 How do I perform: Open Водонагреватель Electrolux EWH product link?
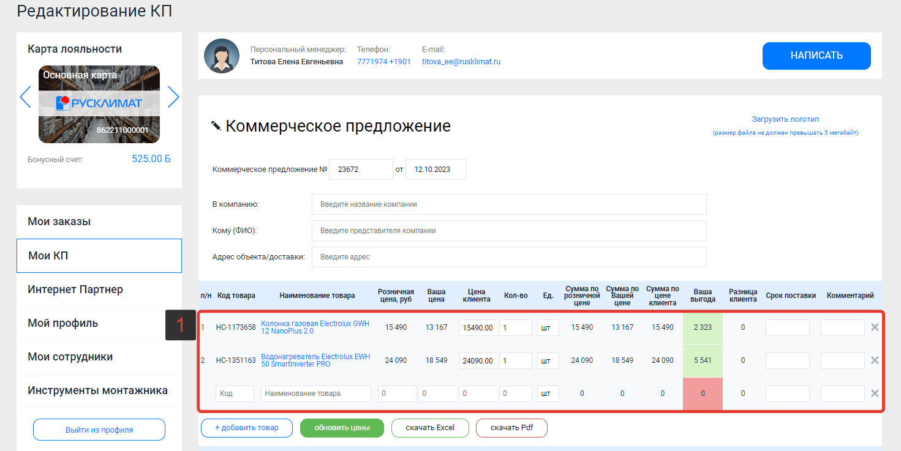point(315,360)
